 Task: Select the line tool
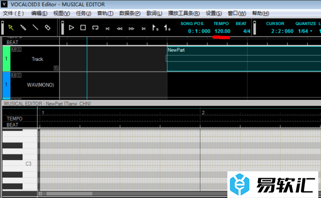[x=35, y=28]
